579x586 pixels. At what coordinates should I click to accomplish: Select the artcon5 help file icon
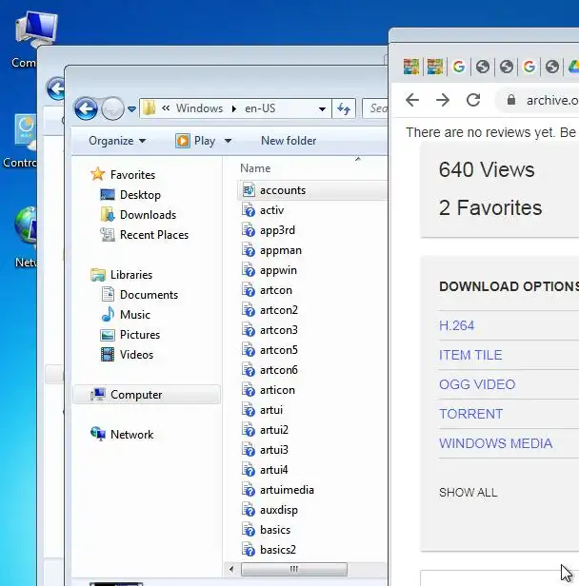pyautogui.click(x=249, y=350)
